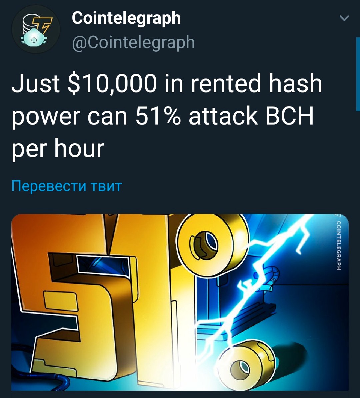Click the 51% text in the tweet

point(158,116)
